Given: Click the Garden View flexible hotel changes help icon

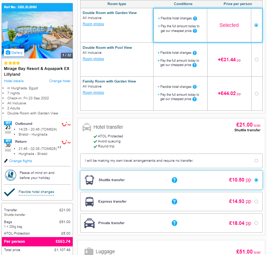Looking at the screenshot, I should click(x=195, y=18).
